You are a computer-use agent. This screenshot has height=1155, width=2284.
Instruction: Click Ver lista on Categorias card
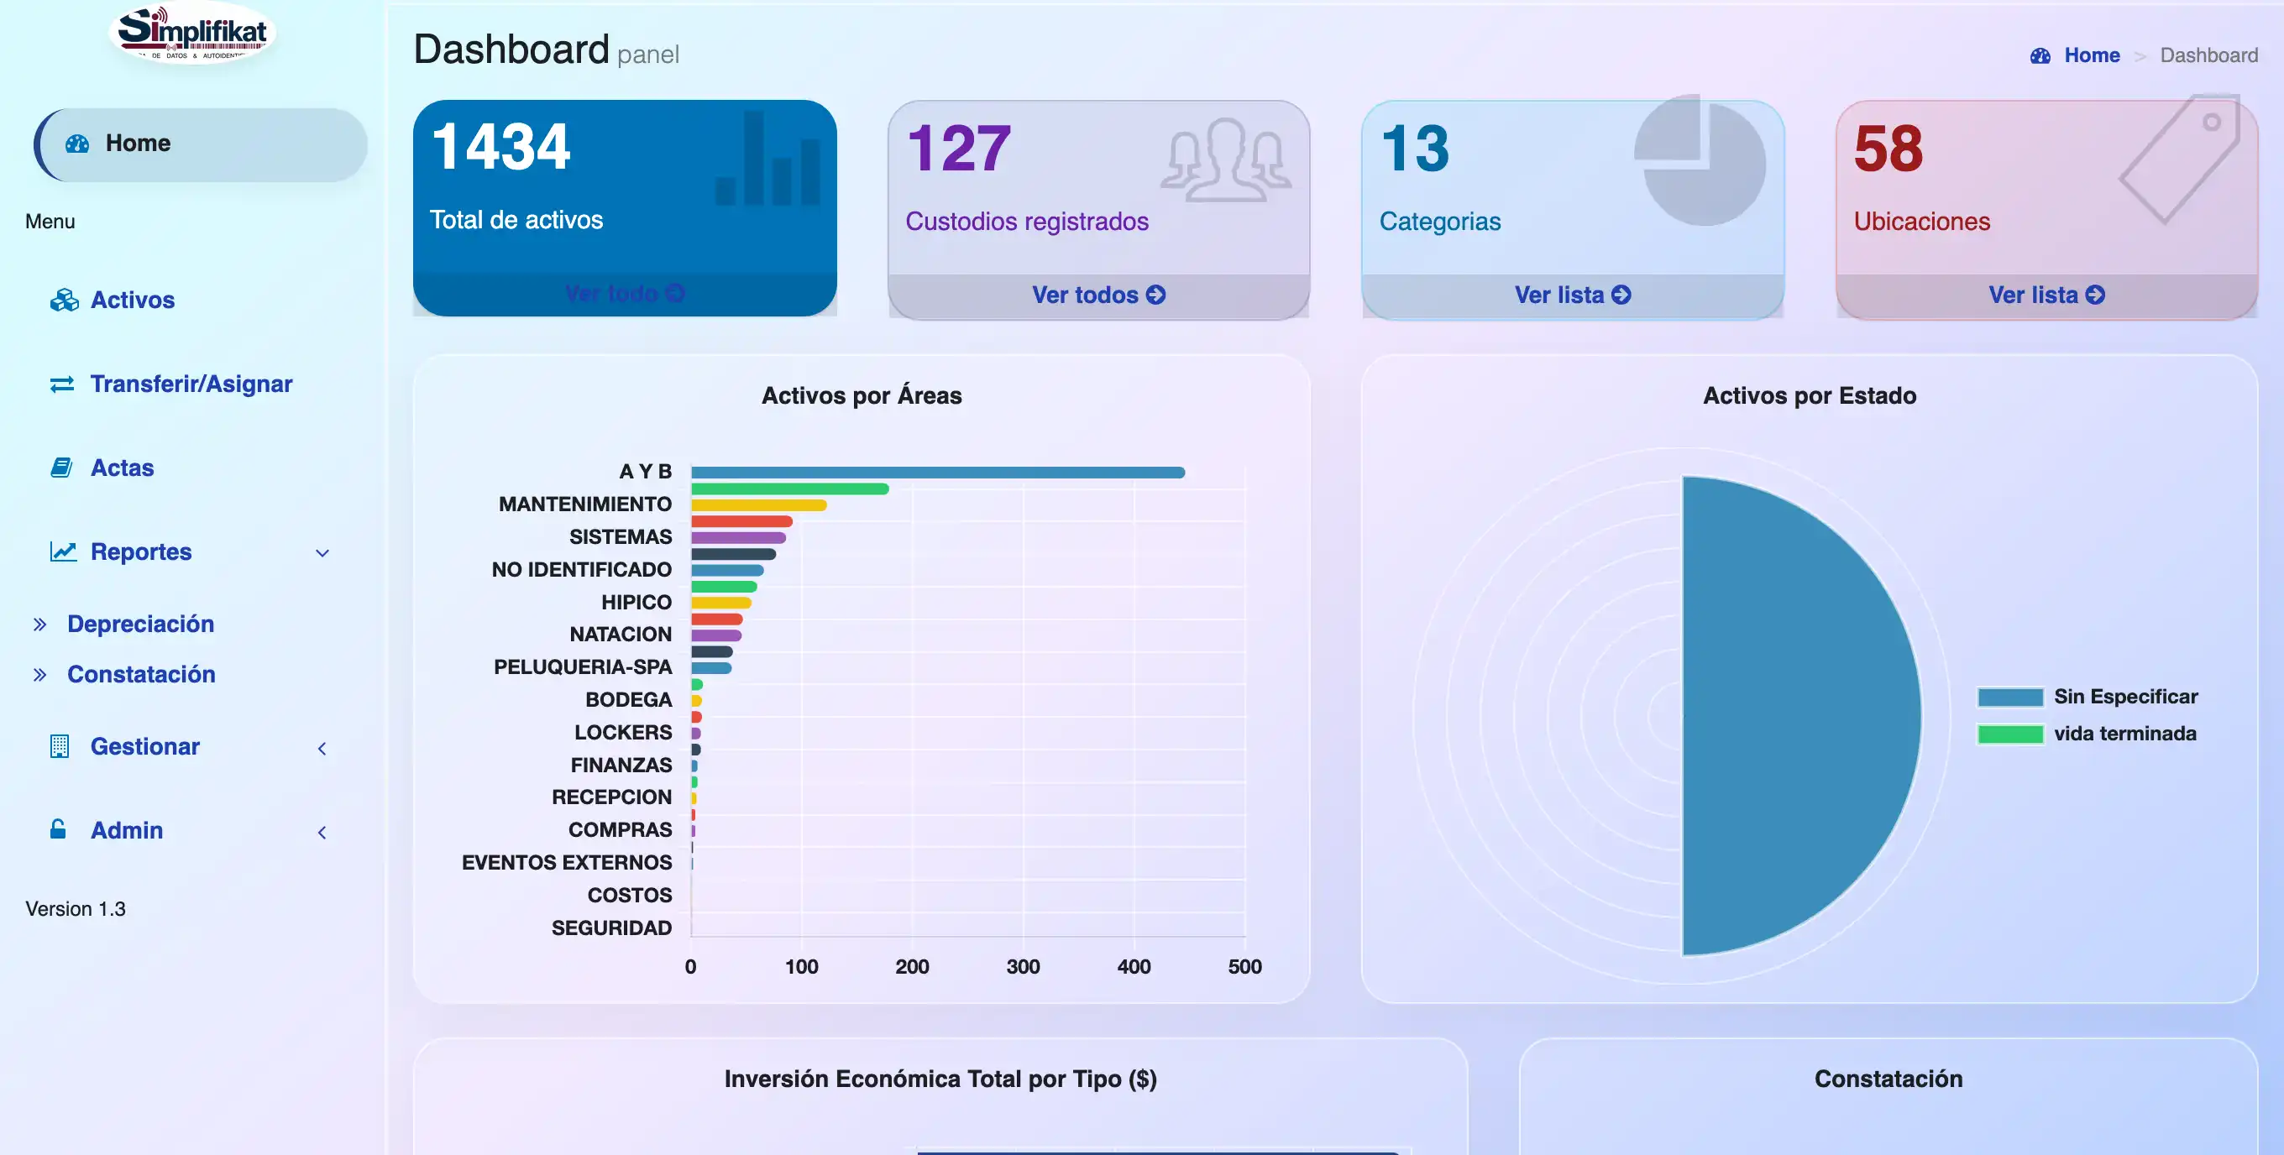tap(1572, 295)
